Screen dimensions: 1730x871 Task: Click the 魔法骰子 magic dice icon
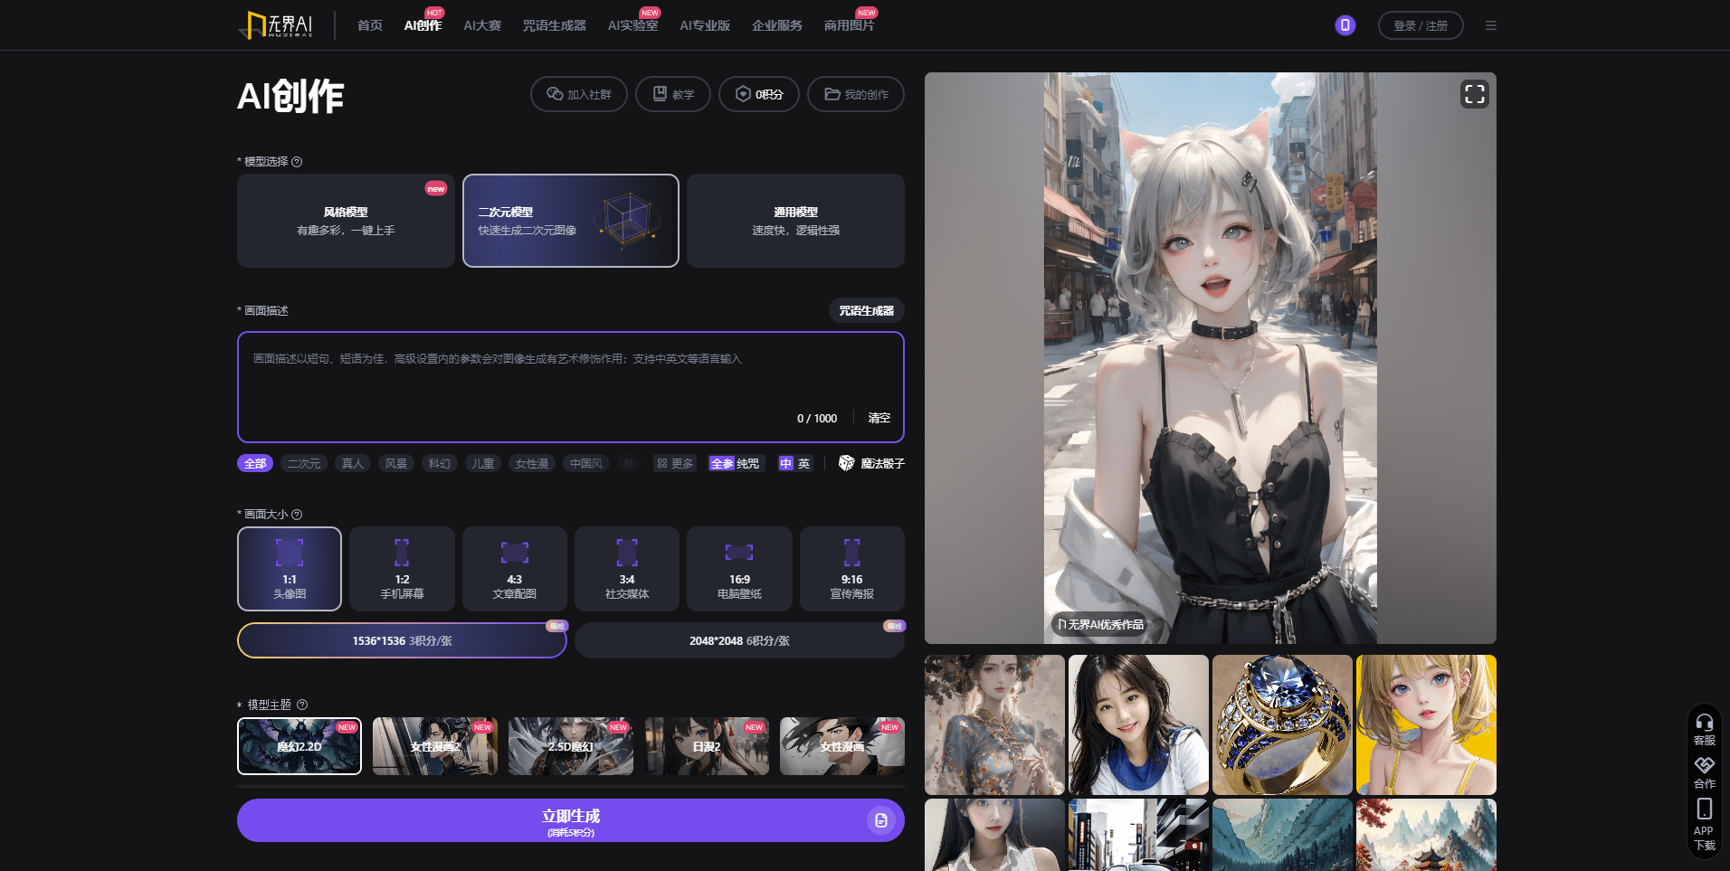[x=846, y=463]
